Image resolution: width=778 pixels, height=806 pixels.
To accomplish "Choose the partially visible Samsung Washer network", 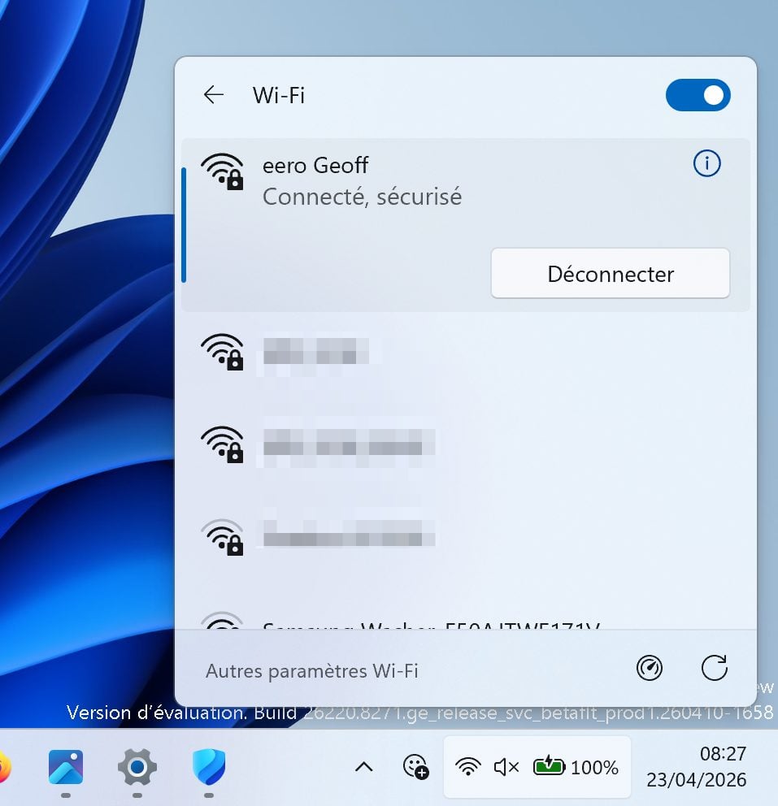I will click(431, 624).
